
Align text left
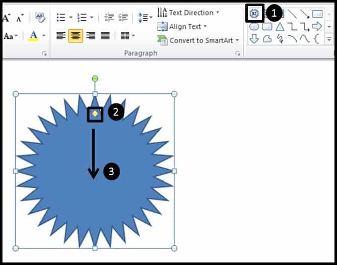click(x=61, y=35)
